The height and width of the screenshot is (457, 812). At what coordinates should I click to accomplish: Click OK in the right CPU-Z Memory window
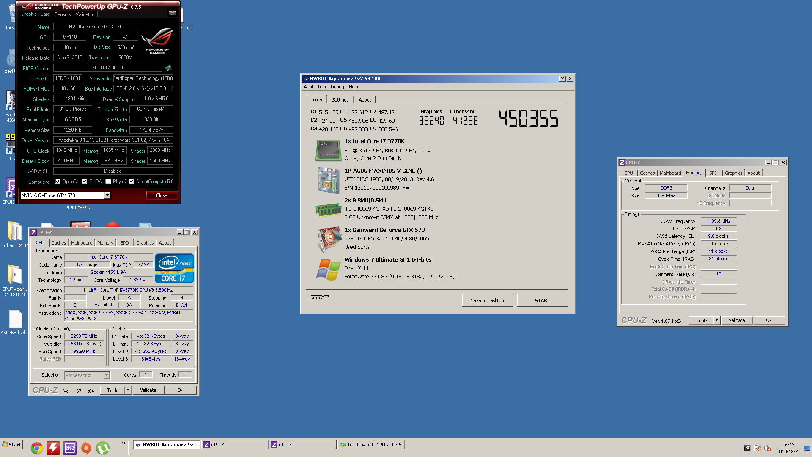(769, 320)
